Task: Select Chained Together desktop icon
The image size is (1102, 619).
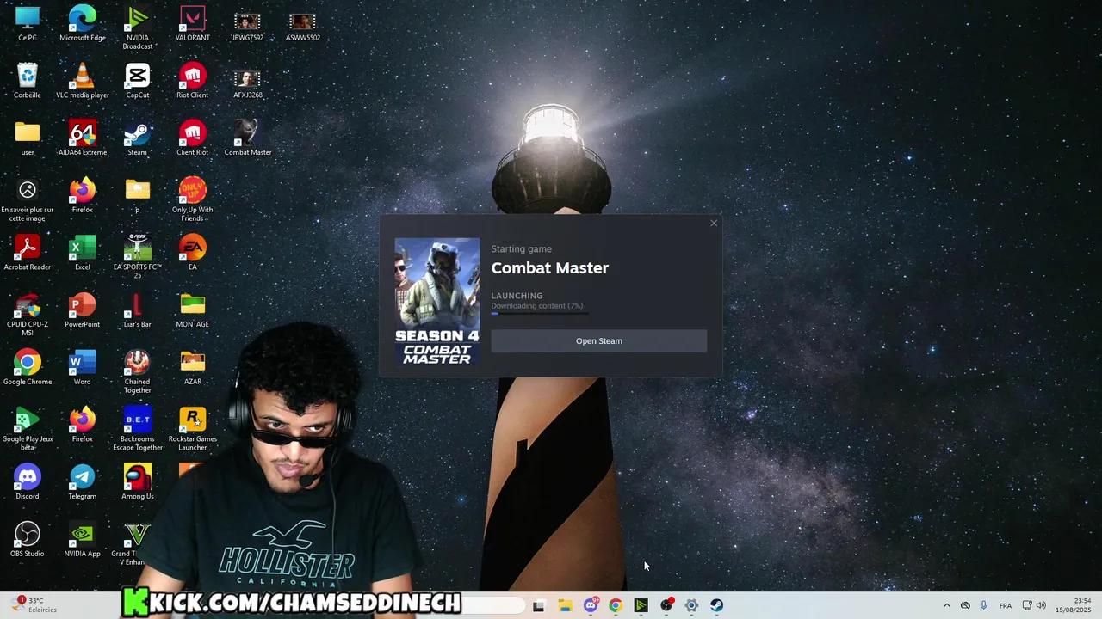Action: (x=138, y=371)
